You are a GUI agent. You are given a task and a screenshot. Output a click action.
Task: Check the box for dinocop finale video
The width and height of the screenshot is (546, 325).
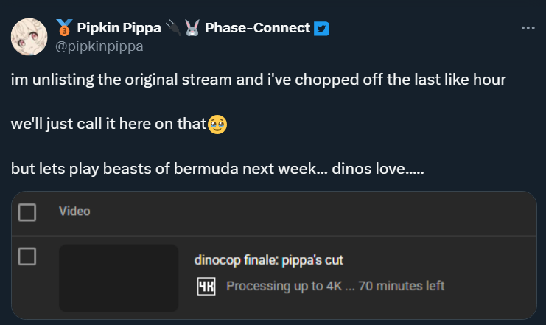coord(27,256)
